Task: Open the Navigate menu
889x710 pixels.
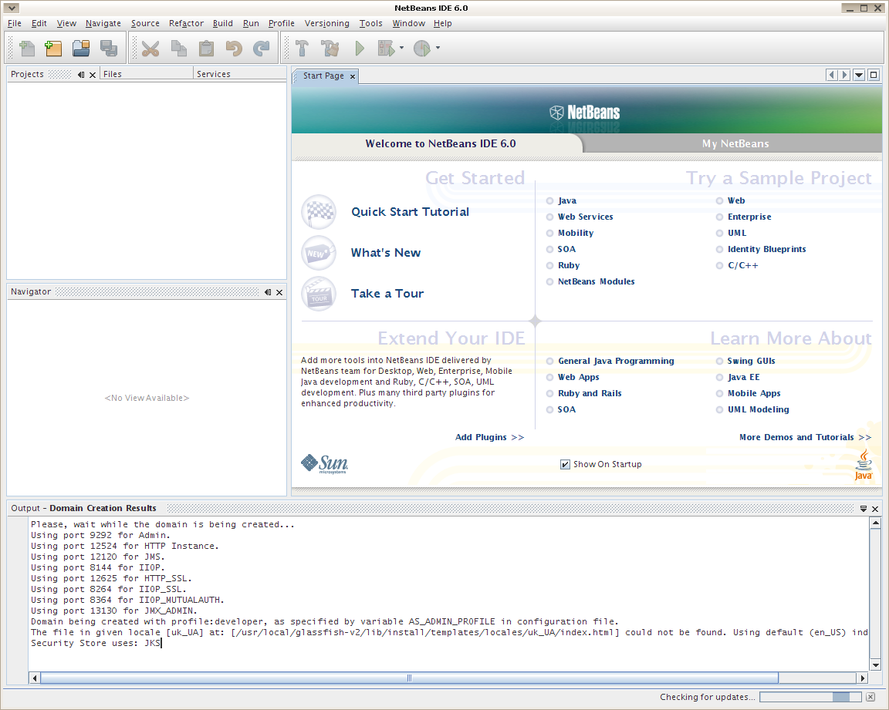Action: [103, 23]
